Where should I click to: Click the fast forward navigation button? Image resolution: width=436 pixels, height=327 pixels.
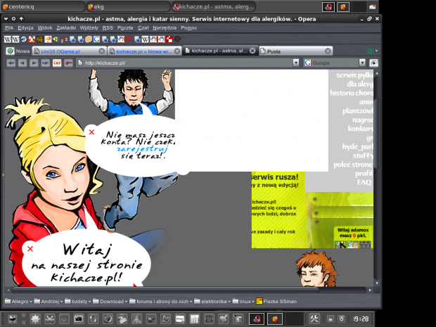click(x=45, y=63)
